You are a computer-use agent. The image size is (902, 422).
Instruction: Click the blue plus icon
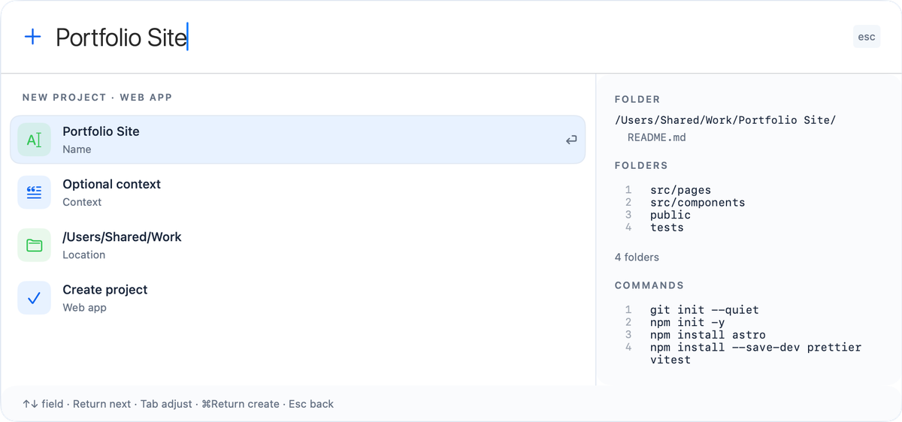click(x=33, y=37)
